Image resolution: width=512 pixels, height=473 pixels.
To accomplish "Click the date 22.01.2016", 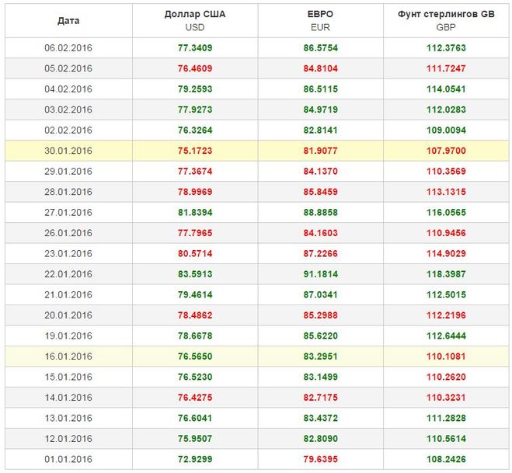I will point(68,274).
